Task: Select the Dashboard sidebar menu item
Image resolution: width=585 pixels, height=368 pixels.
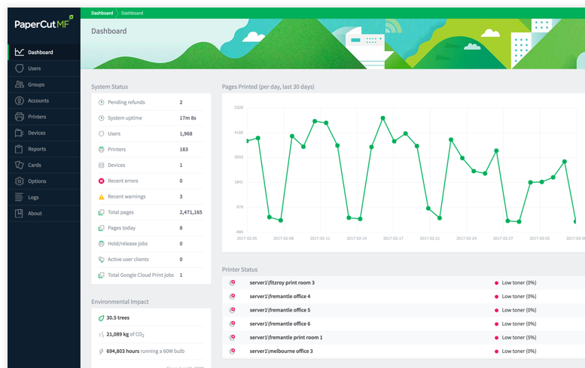Action: (x=44, y=52)
